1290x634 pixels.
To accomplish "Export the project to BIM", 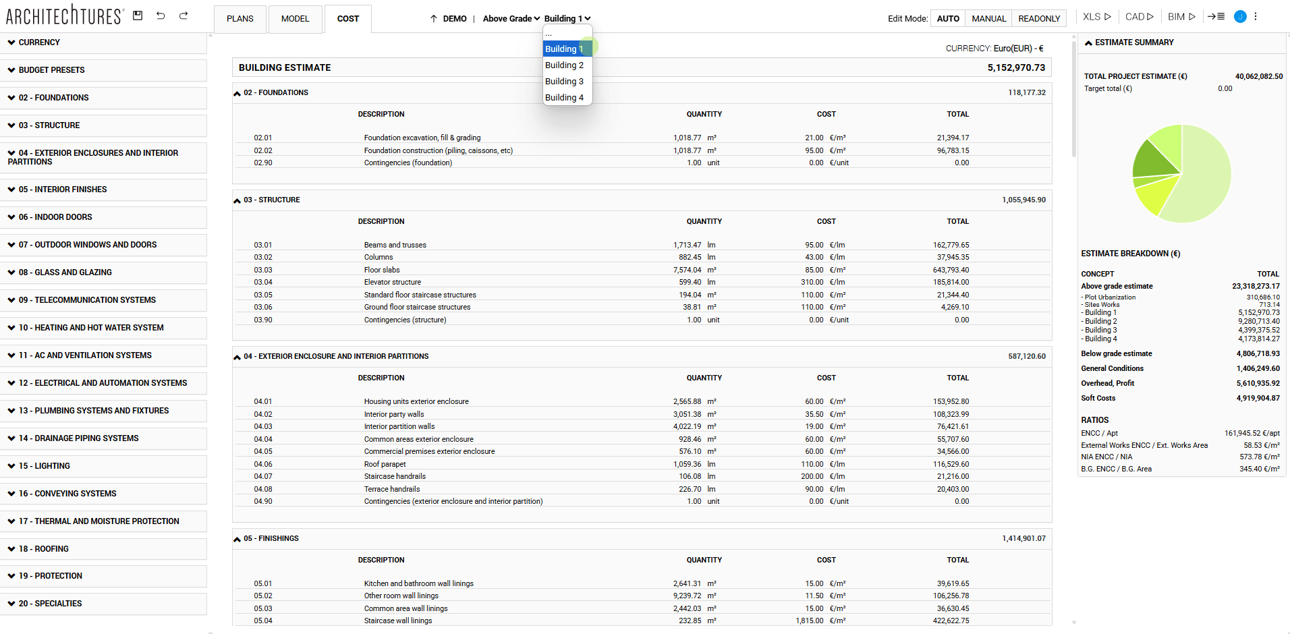I will pos(1181,16).
